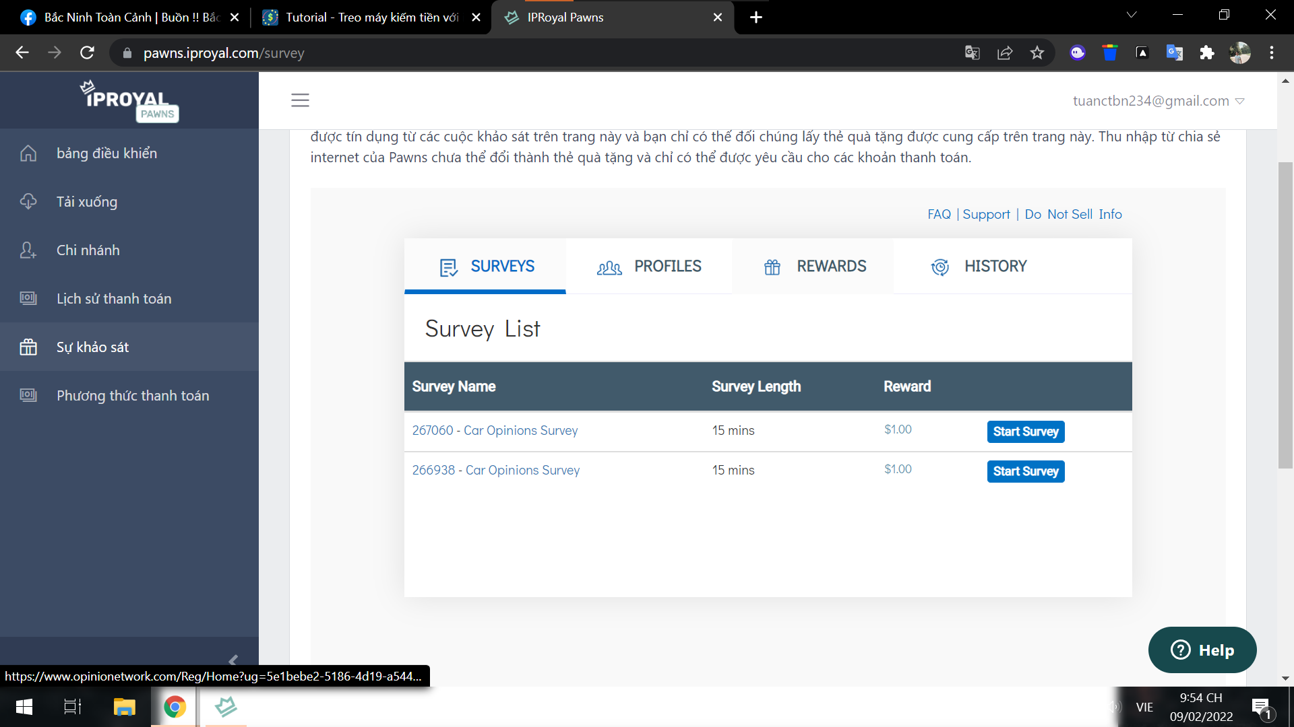This screenshot has width=1294, height=727.
Task: Open the Do Not Sell Info link
Action: (1073, 214)
